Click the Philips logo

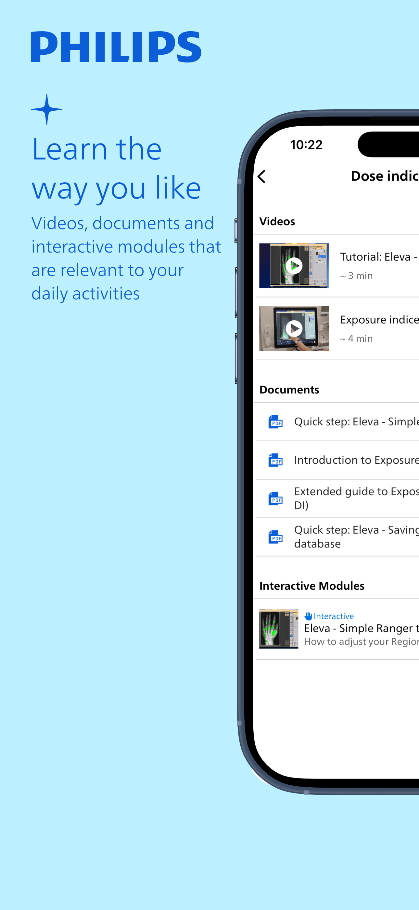coord(116,47)
